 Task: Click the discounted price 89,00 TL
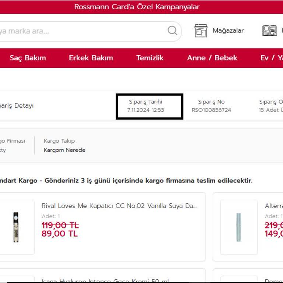click(x=60, y=234)
